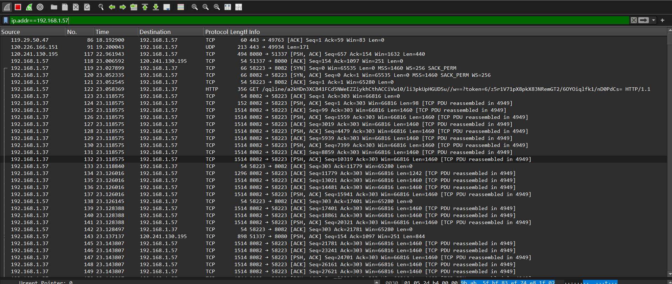Sort by the Protocol column header
The height and width of the screenshot is (284, 672).
[x=216, y=32]
